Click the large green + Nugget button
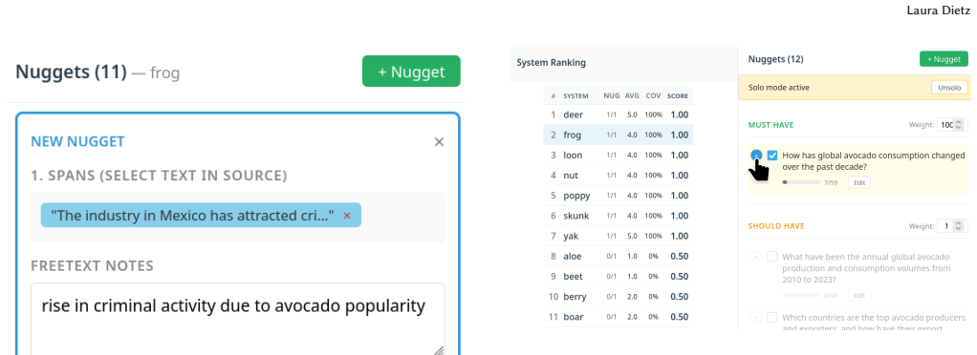 point(411,72)
